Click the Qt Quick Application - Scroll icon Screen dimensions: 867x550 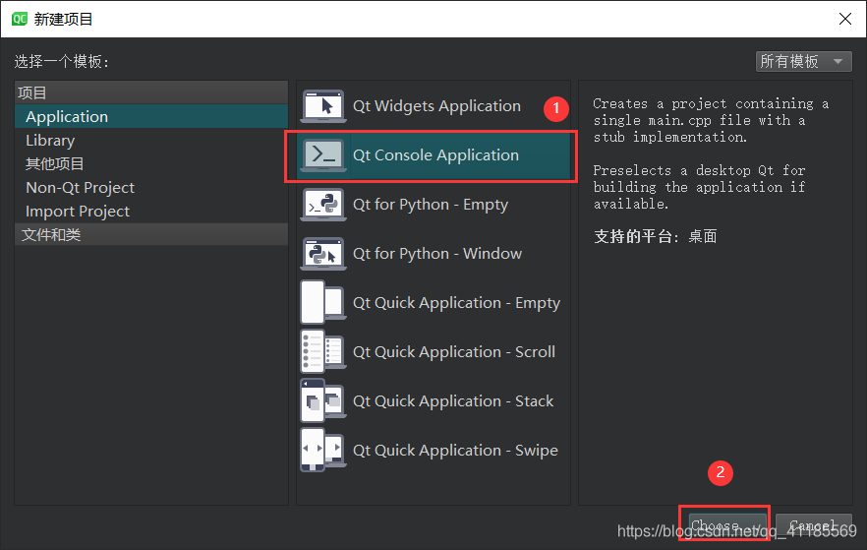pyautogui.click(x=323, y=352)
